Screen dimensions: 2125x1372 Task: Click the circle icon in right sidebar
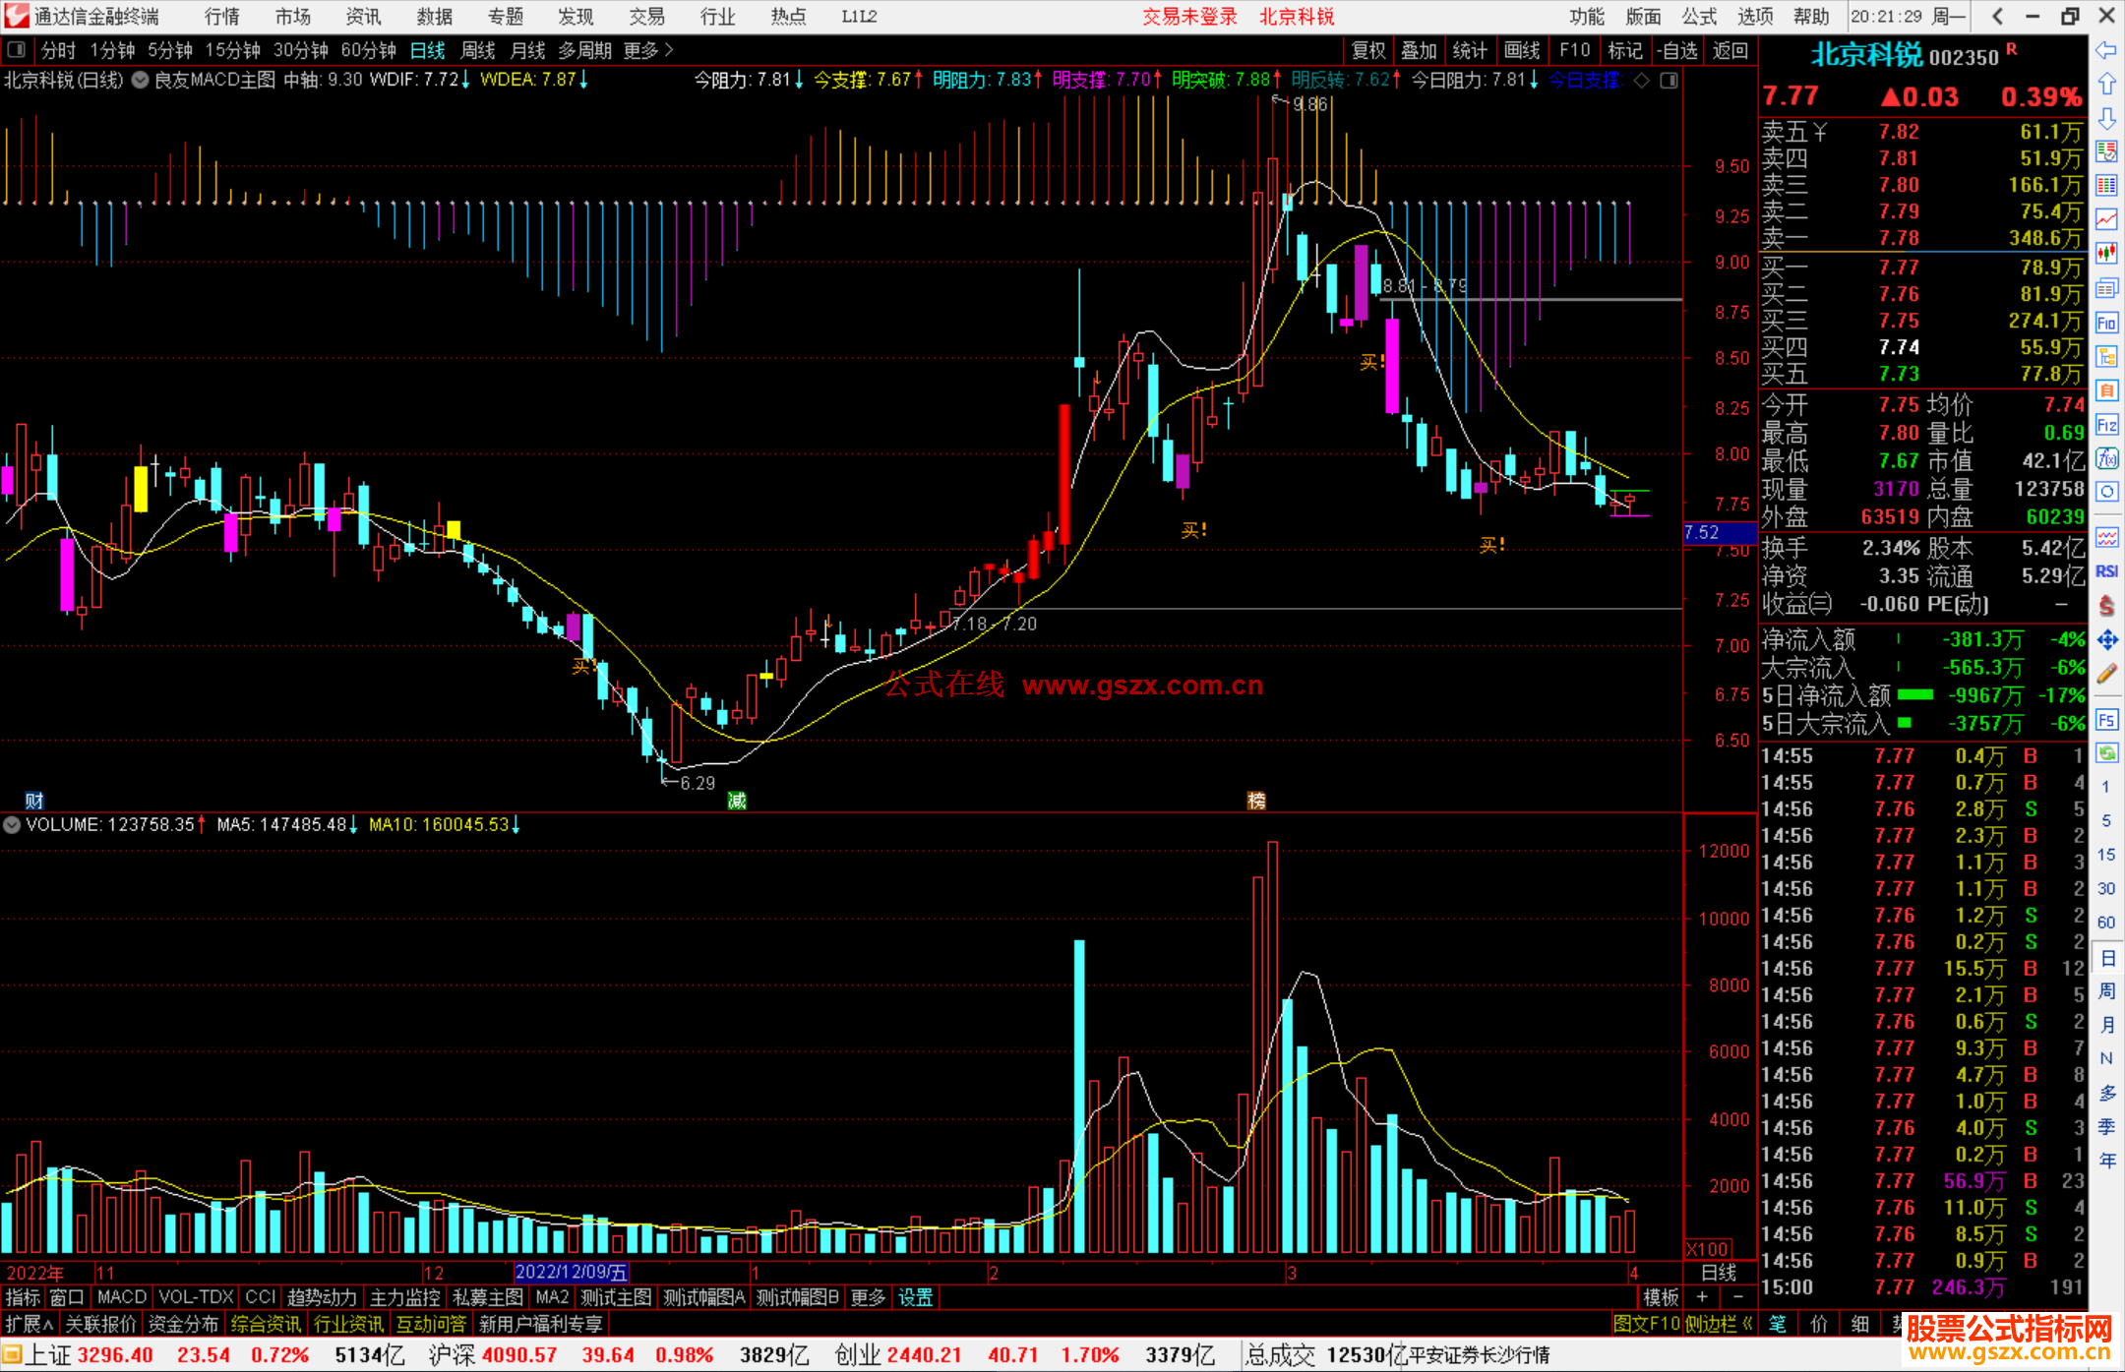point(2106,492)
